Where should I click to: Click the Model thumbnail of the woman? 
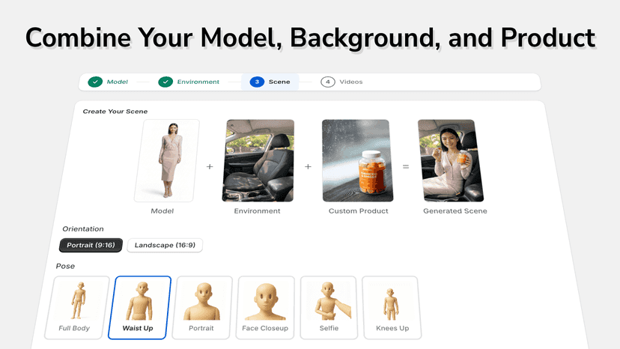(x=167, y=161)
